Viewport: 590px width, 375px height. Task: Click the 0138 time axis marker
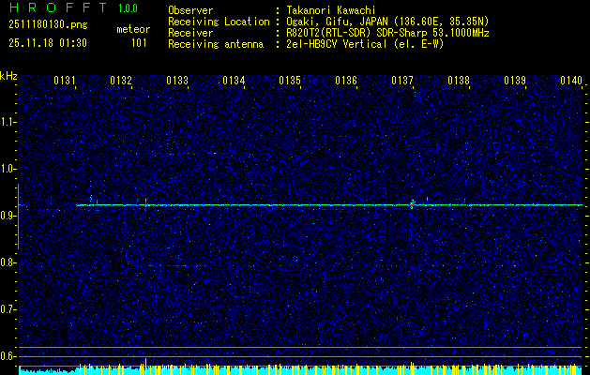[x=459, y=81]
